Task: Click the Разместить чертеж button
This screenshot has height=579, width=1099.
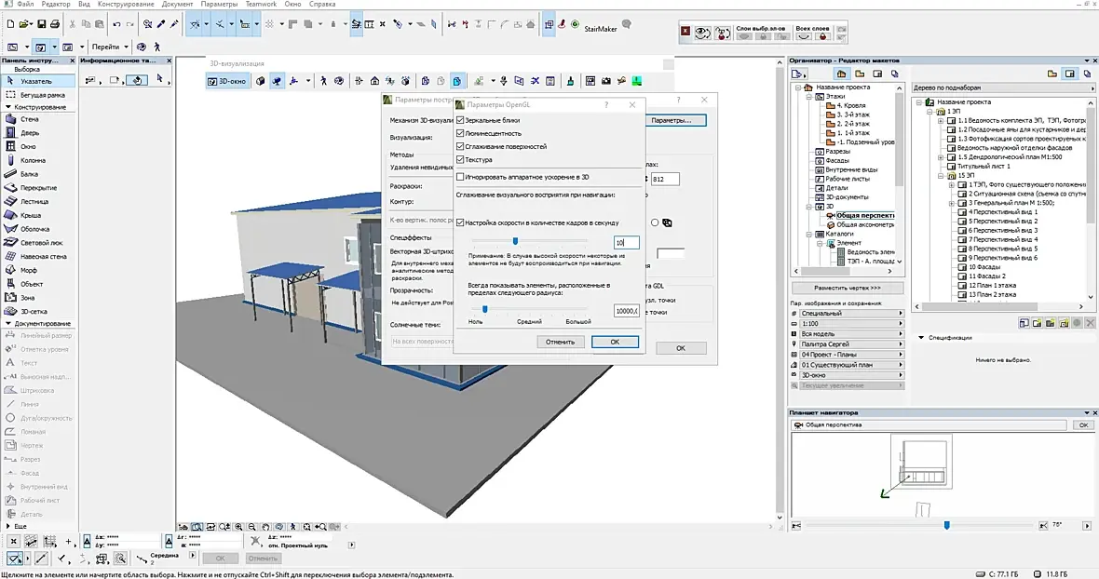Action: coord(848,289)
